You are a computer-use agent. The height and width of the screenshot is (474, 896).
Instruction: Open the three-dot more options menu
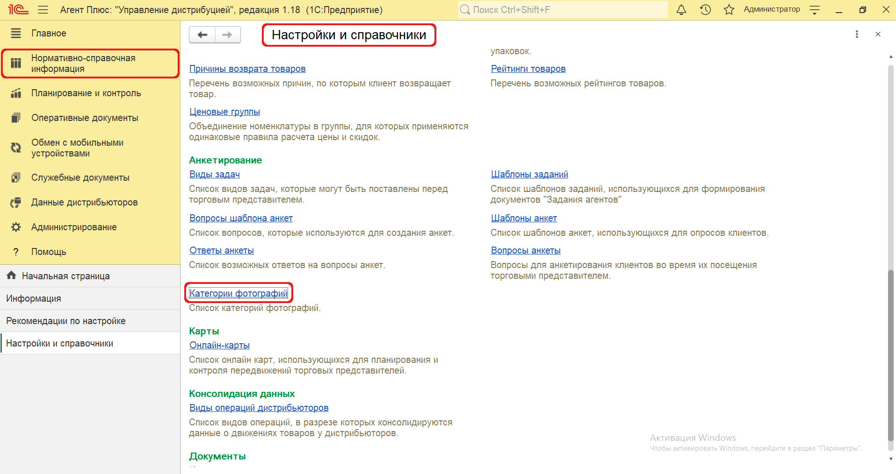coord(857,34)
